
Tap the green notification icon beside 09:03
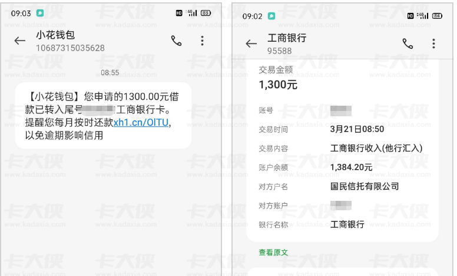tap(40, 13)
